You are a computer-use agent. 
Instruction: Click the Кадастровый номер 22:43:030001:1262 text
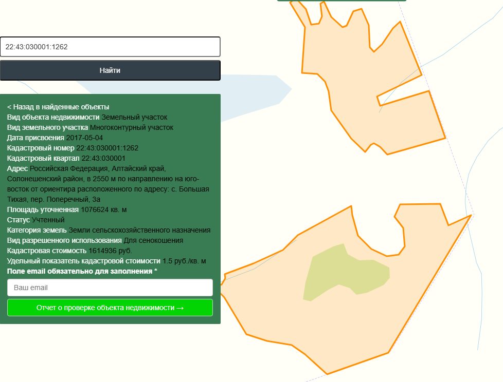click(x=73, y=148)
